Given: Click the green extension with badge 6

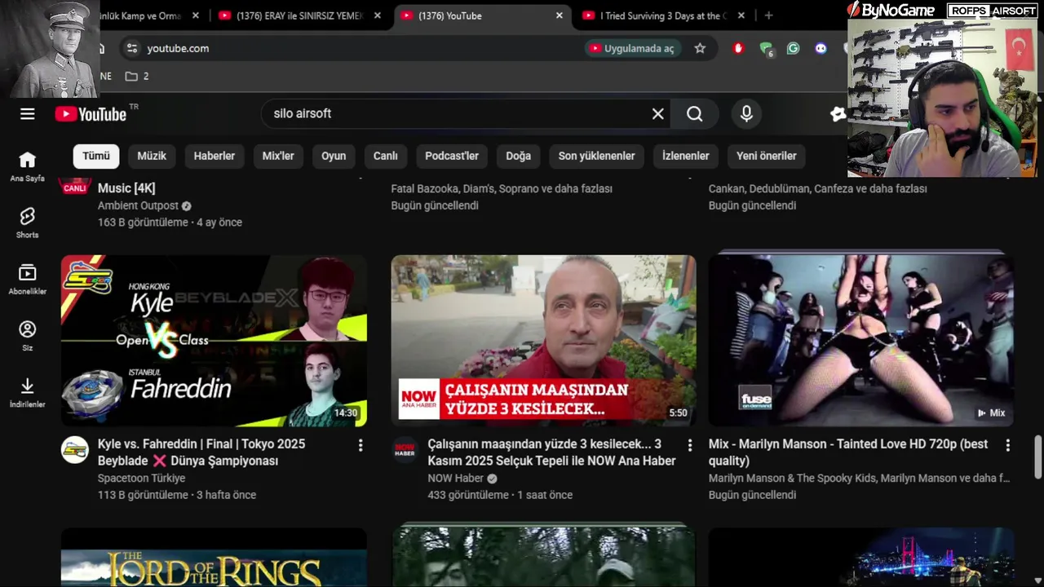Looking at the screenshot, I should coord(766,49).
